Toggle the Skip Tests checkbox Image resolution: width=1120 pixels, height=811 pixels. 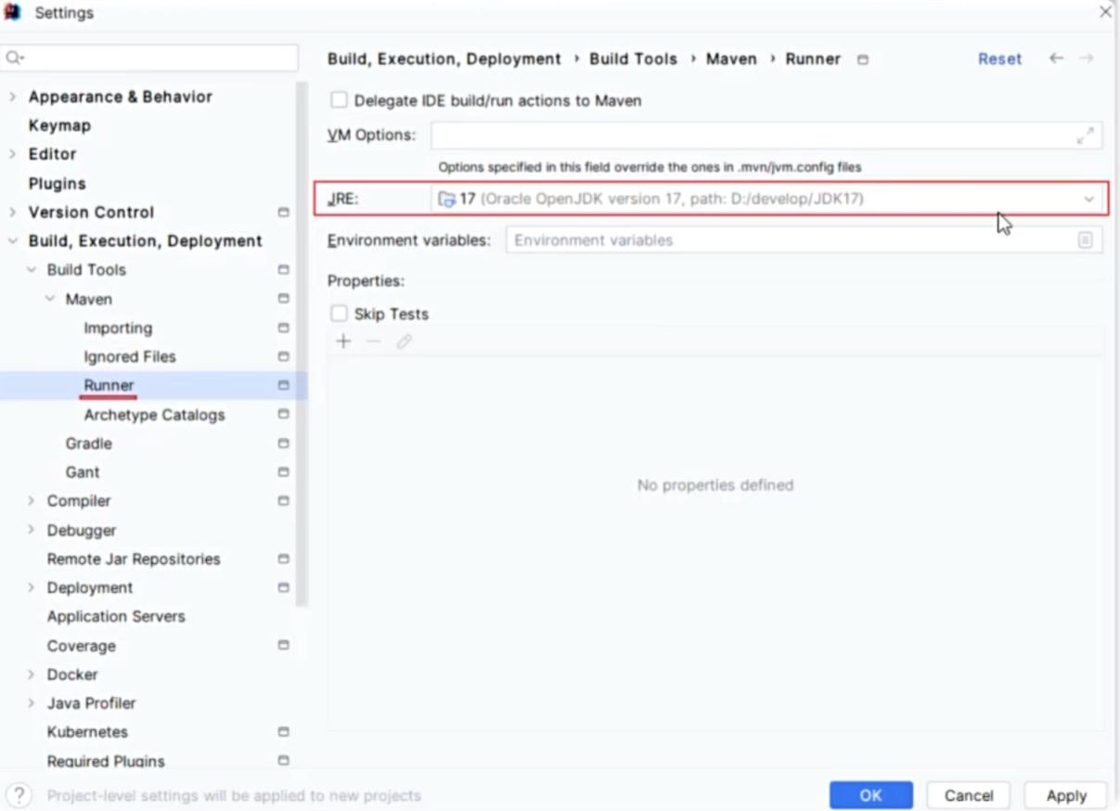[x=339, y=314]
